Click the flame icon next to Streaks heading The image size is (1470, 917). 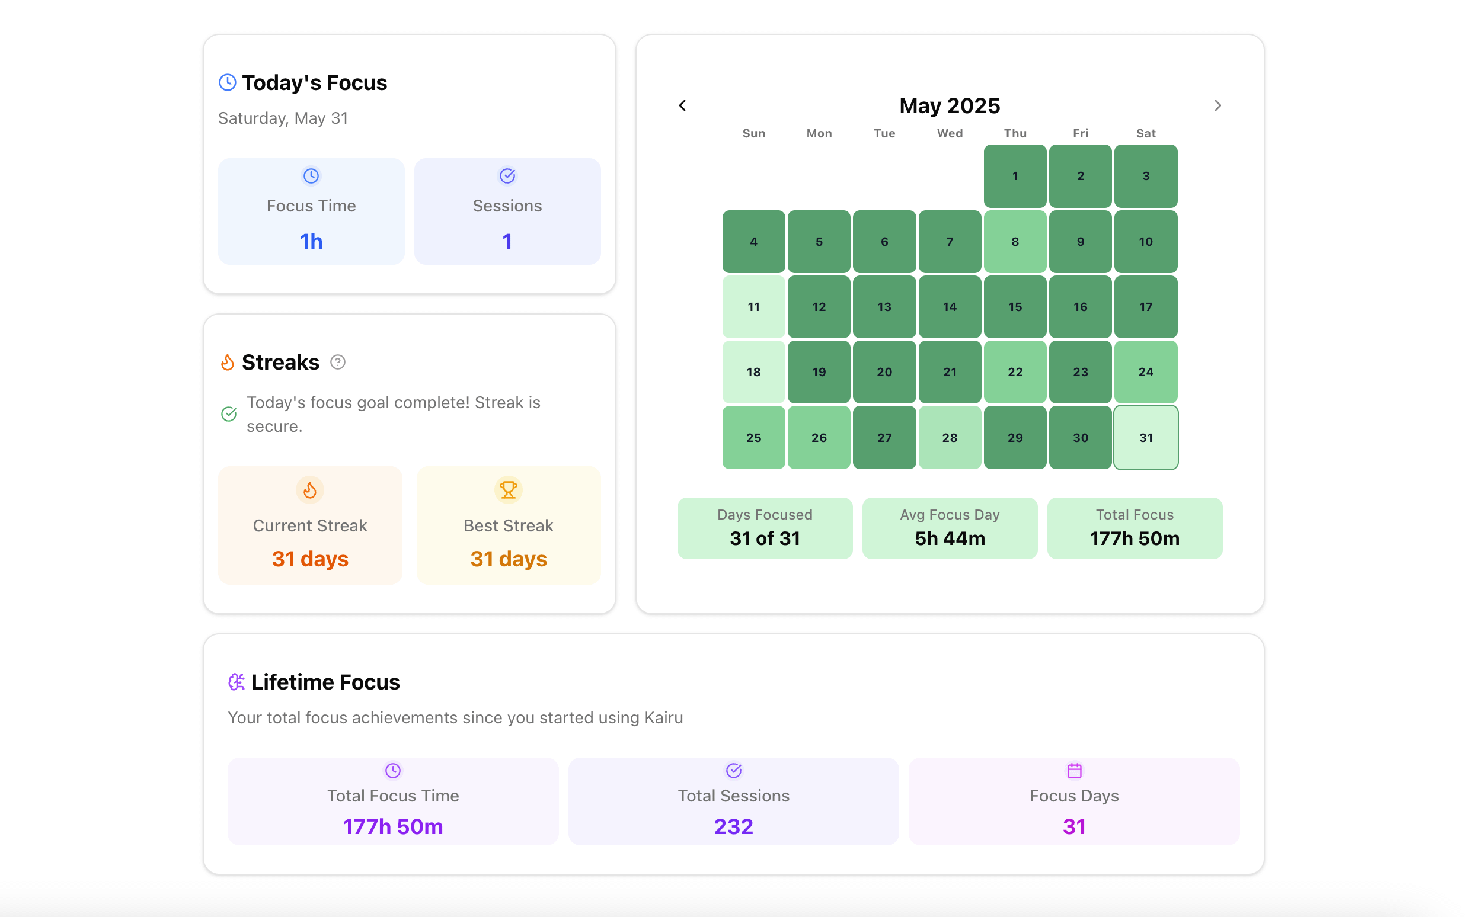[x=228, y=362]
